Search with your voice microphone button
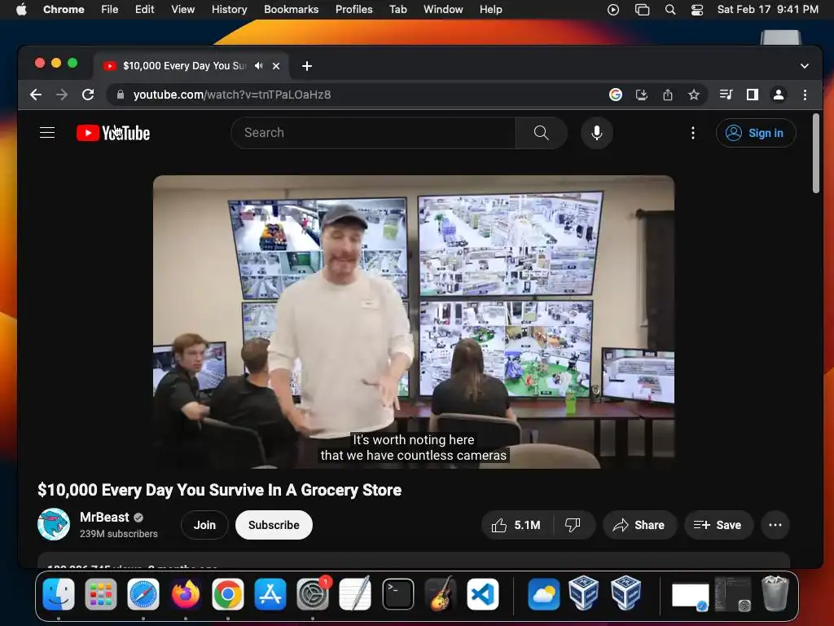 pyautogui.click(x=597, y=133)
